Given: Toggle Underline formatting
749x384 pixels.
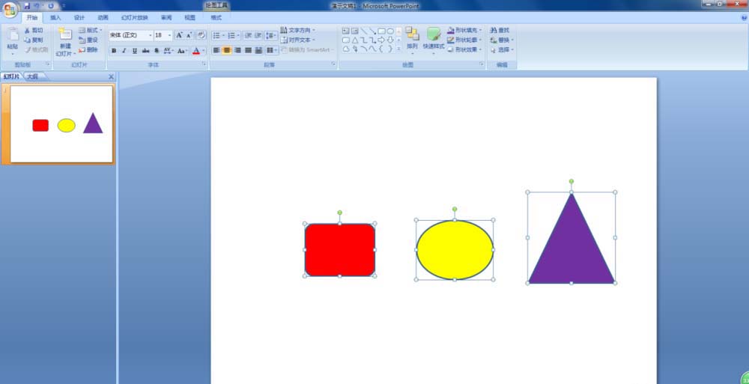Looking at the screenshot, I should [135, 51].
